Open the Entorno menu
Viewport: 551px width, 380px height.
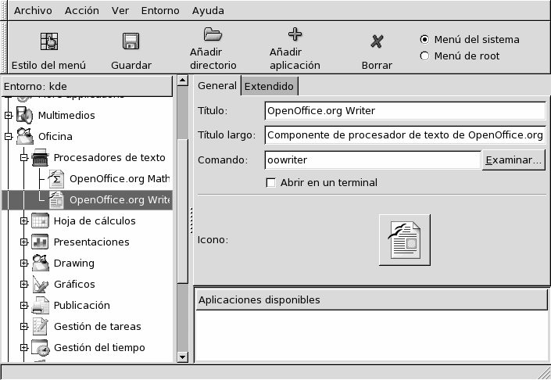pos(160,10)
